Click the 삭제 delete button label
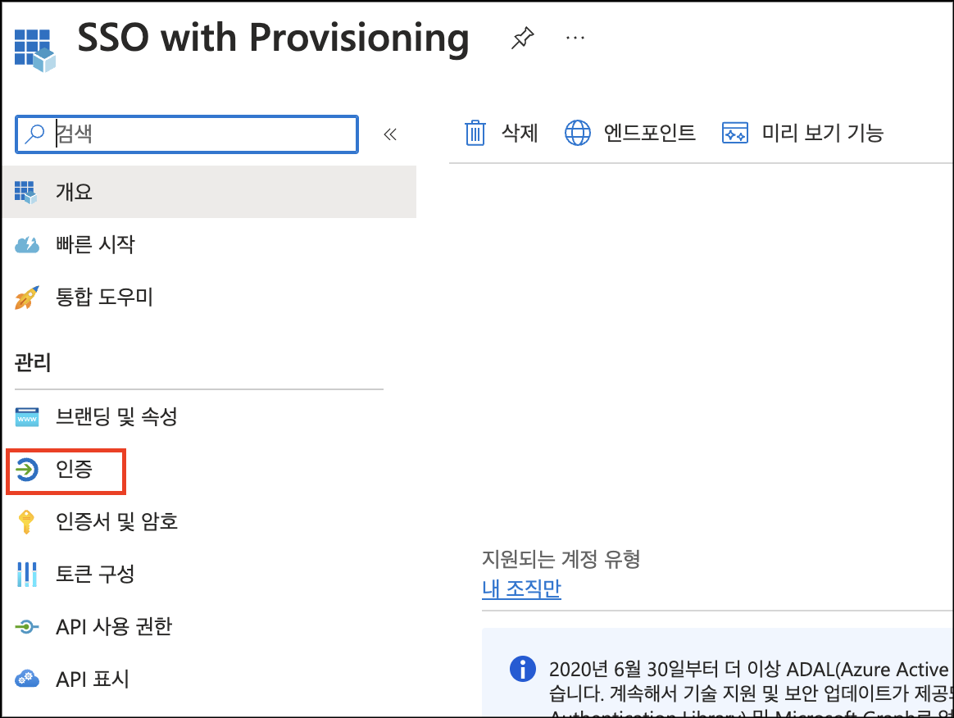Screen dimensions: 954x718 click(x=520, y=133)
